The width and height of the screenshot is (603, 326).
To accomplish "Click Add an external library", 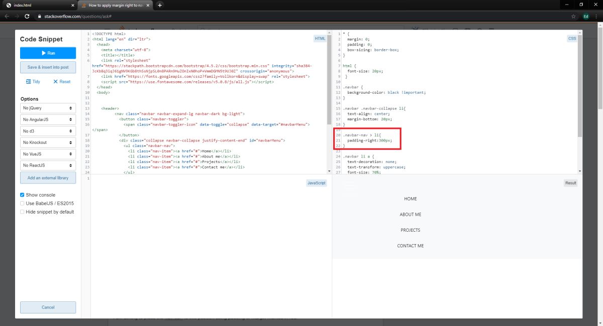I will (48, 178).
